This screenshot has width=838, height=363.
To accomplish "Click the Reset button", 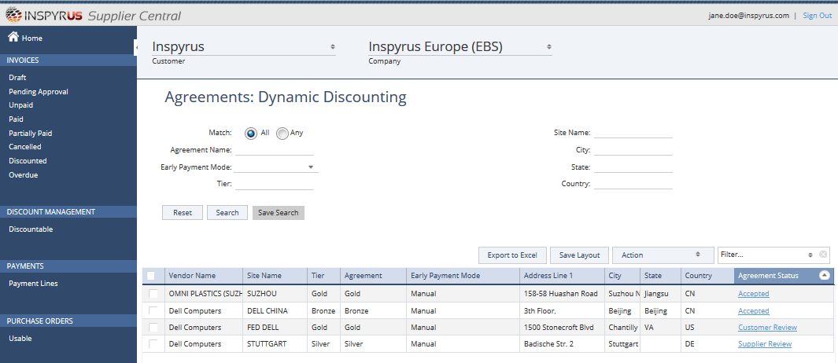I will [x=183, y=212].
